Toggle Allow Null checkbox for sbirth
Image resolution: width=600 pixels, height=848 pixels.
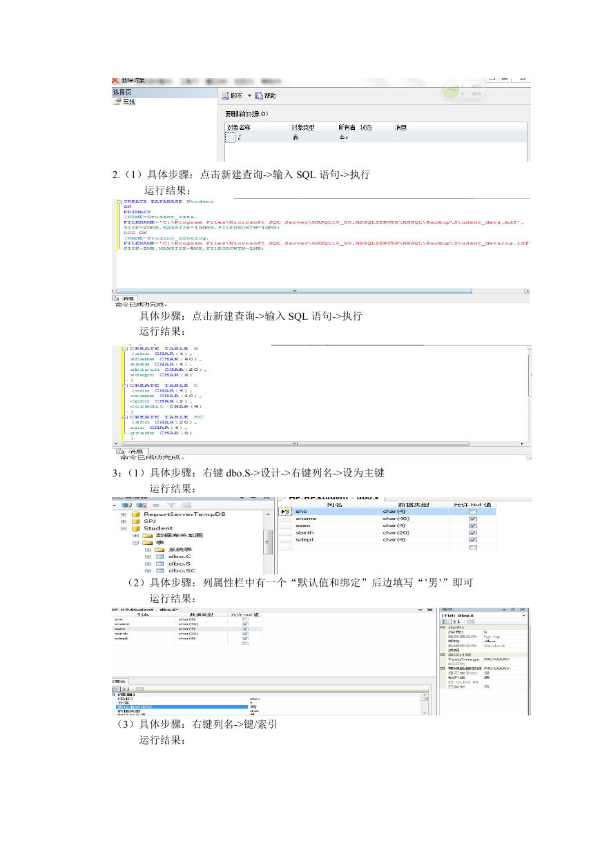click(473, 532)
